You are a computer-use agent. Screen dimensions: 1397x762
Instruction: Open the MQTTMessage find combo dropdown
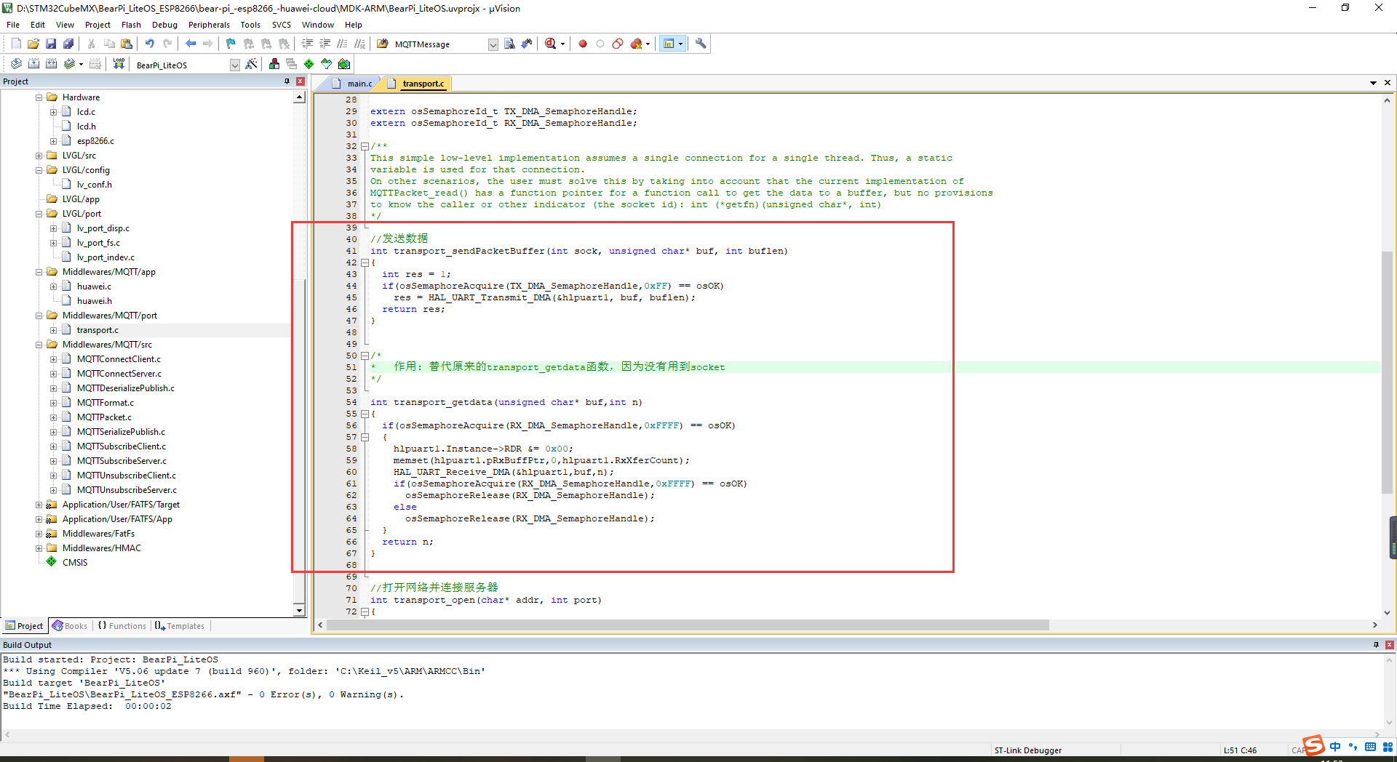[x=493, y=44]
